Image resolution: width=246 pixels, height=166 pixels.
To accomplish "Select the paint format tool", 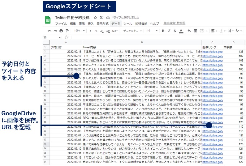I will point(67,31).
